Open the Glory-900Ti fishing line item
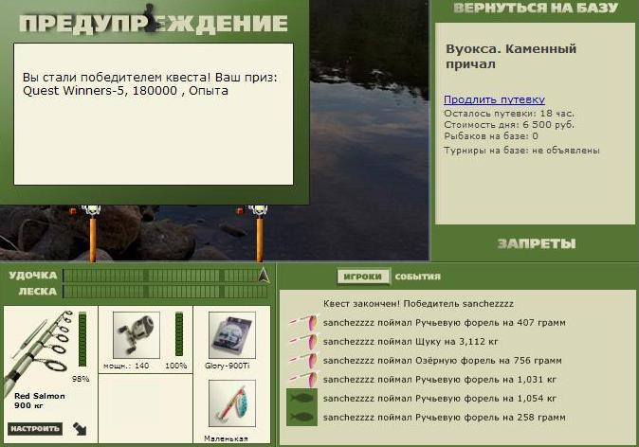The width and height of the screenshot is (639, 447). pyautogui.click(x=232, y=335)
